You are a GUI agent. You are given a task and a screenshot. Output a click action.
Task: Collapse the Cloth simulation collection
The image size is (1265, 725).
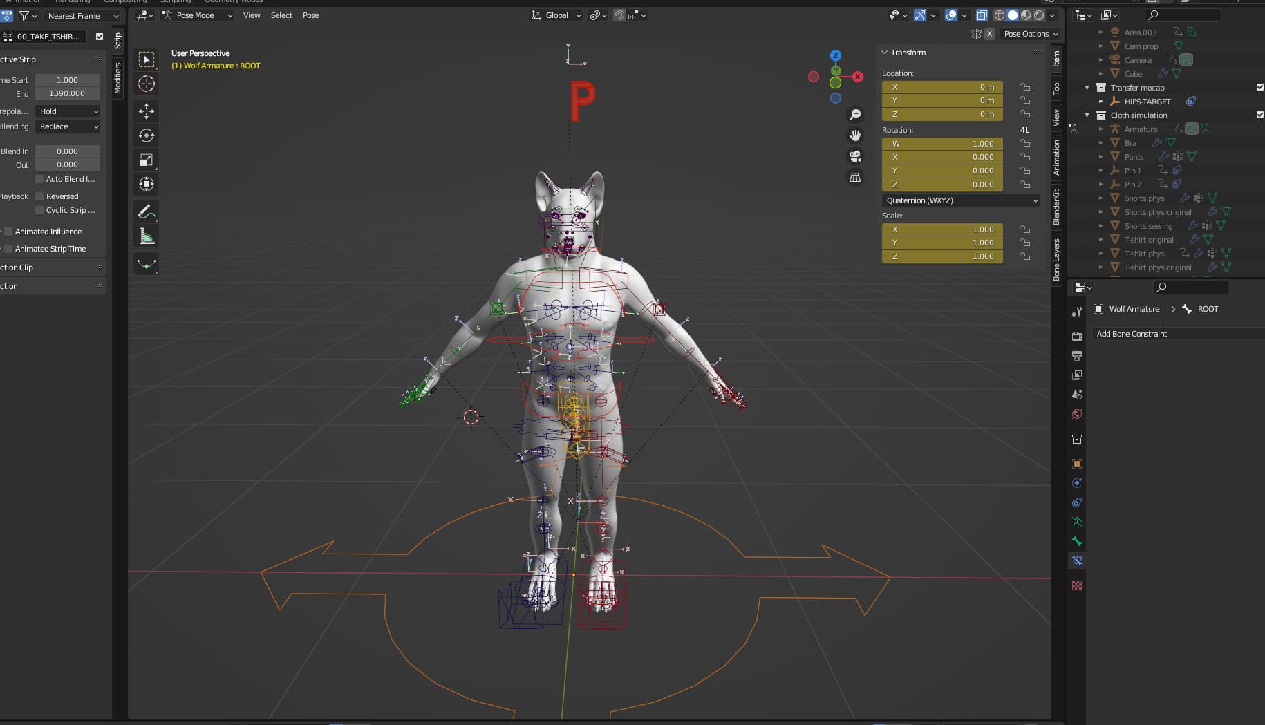(1087, 115)
